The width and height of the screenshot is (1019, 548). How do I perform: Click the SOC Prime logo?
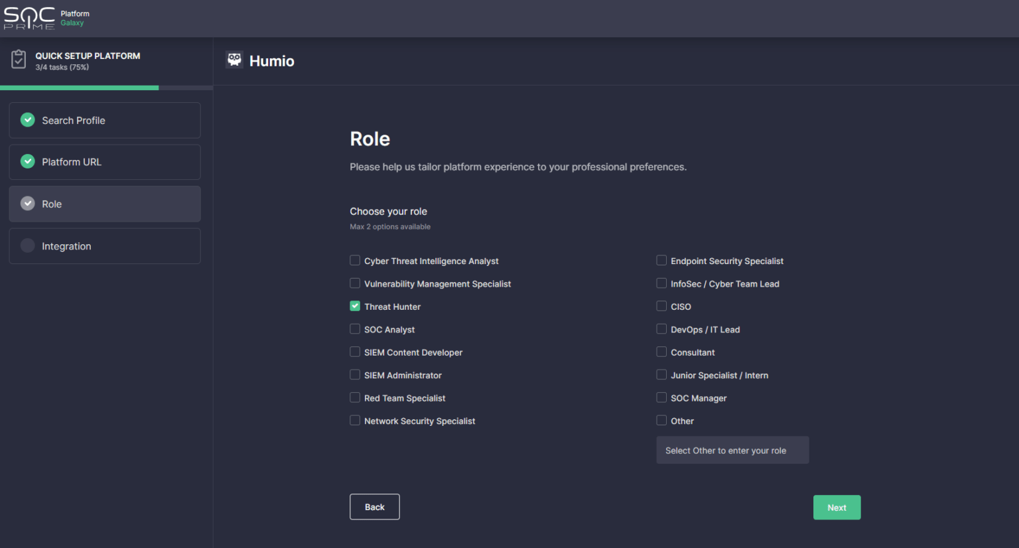coord(30,18)
